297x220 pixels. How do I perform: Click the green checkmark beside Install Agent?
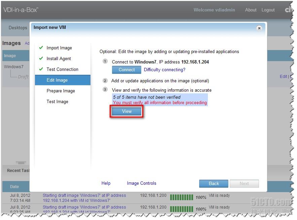(41, 58)
